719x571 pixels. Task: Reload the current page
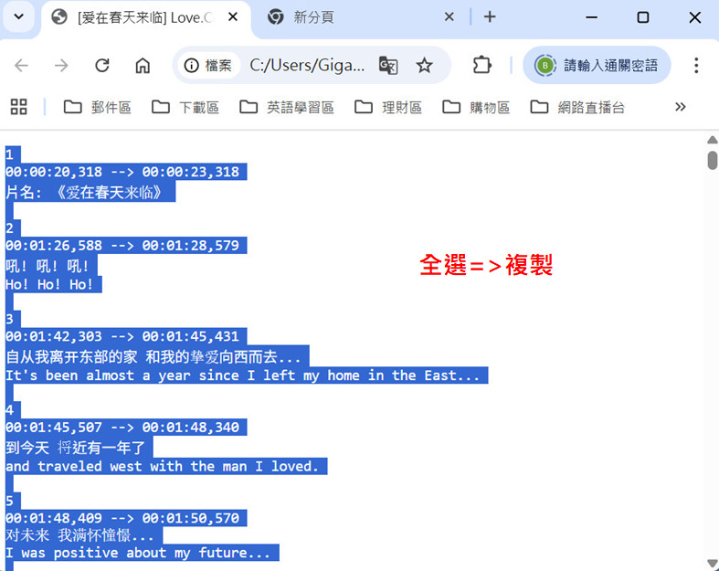click(102, 66)
